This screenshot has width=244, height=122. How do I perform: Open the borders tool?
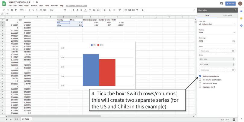(94, 10)
